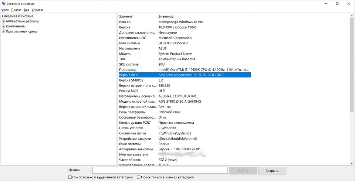355x181 pixels.
Task: Select the Сведения о системе root item
Action: click(17, 16)
